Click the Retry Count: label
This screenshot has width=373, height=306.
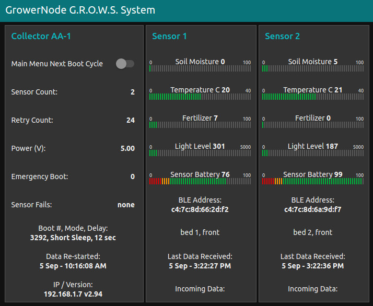(32, 120)
